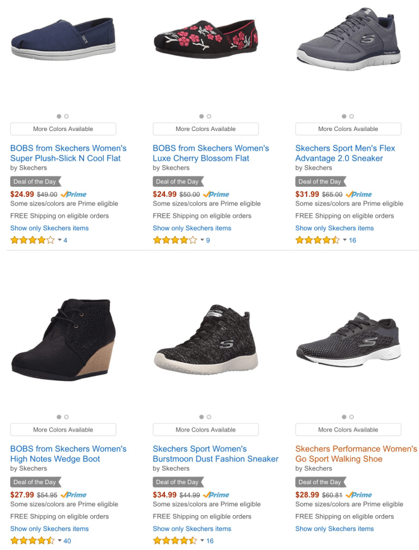Click Prime logo beside the $31.99 price

[x=359, y=194]
